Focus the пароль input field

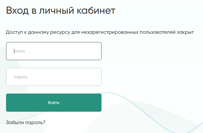(x=53, y=77)
